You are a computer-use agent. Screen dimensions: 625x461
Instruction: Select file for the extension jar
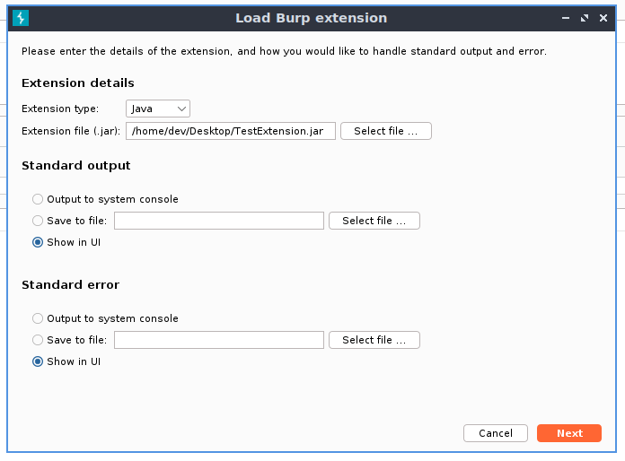coord(385,131)
